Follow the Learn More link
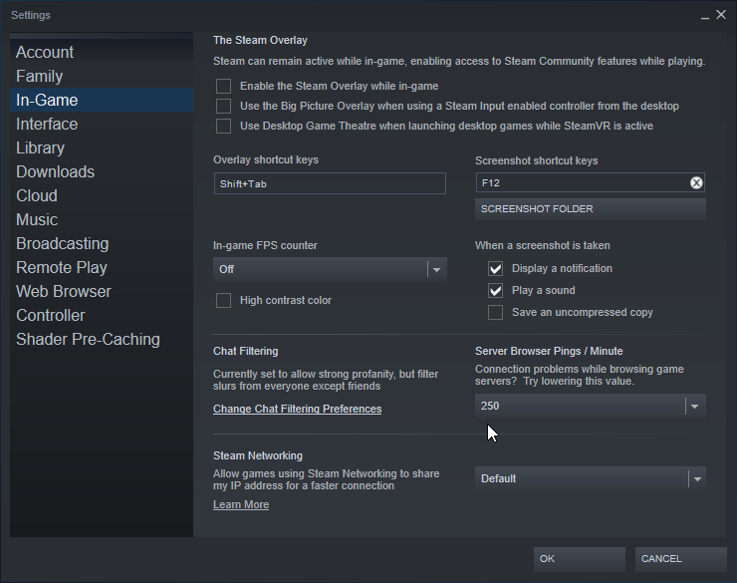This screenshot has width=737, height=583. click(241, 505)
